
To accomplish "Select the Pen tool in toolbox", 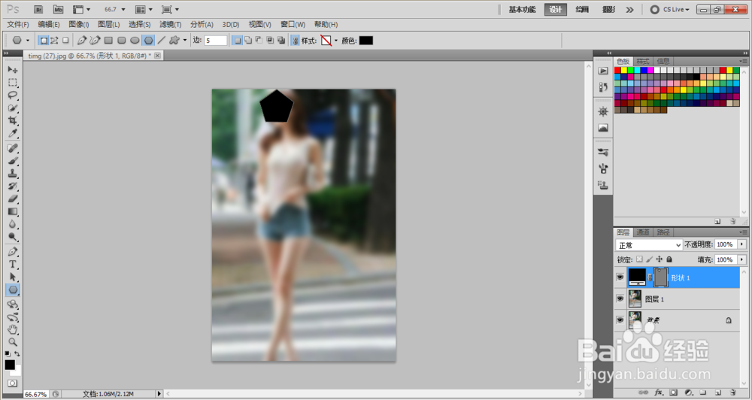I will (x=13, y=251).
